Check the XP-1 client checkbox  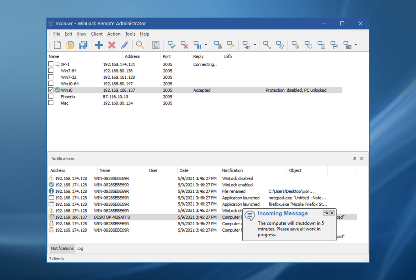(51, 64)
